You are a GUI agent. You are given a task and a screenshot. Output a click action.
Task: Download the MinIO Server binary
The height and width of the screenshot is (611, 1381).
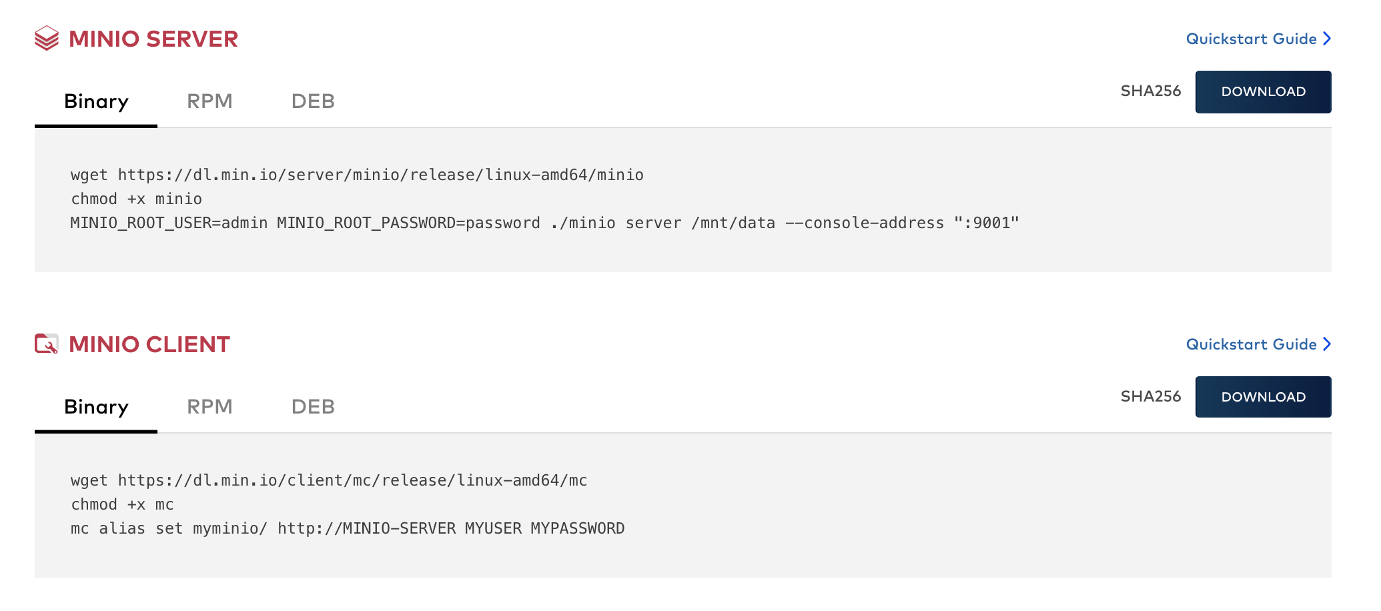click(1263, 91)
